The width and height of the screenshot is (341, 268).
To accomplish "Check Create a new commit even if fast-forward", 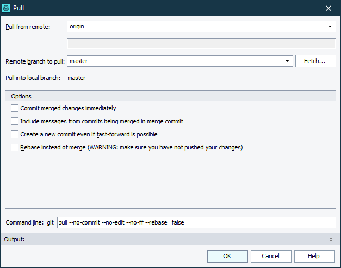I will (15, 134).
